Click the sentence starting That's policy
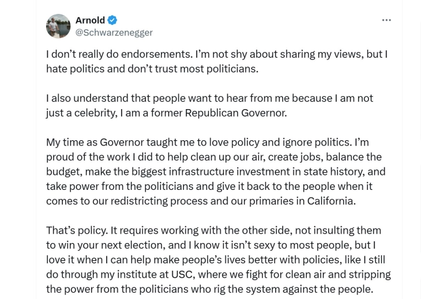 click(x=77, y=230)
